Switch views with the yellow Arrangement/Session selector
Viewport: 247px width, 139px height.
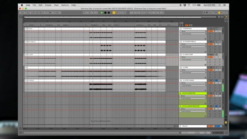[x=227, y=17]
